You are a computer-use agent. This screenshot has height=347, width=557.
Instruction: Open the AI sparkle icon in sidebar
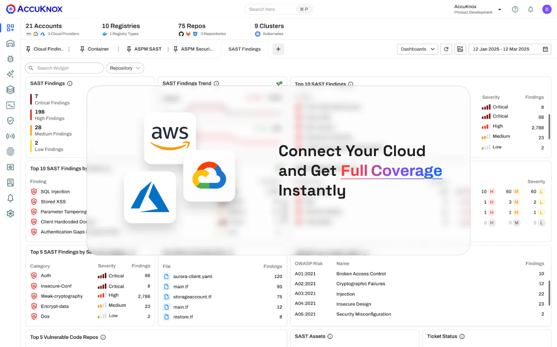pos(10,74)
